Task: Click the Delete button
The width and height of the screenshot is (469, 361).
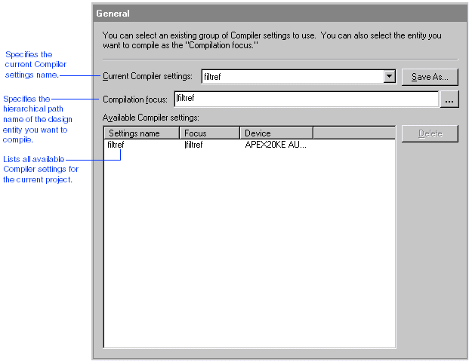Action: [430, 134]
